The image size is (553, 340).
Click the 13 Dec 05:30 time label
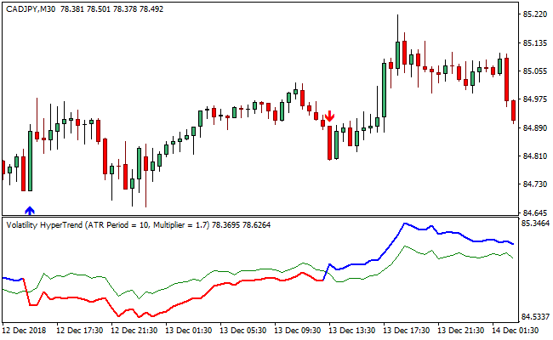pyautogui.click(x=243, y=331)
